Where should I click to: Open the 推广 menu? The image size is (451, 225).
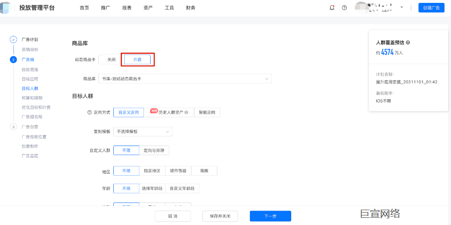point(106,8)
